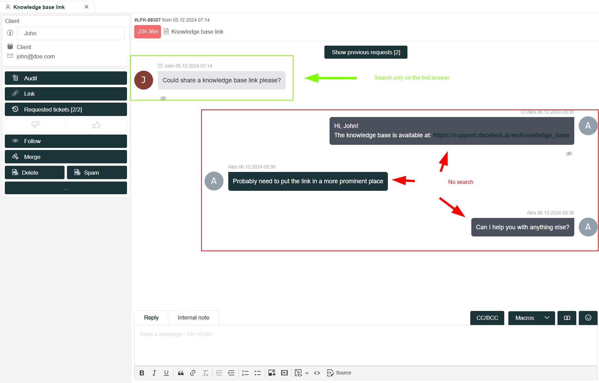Insert inline code formatting
599x383 pixels.
317,373
